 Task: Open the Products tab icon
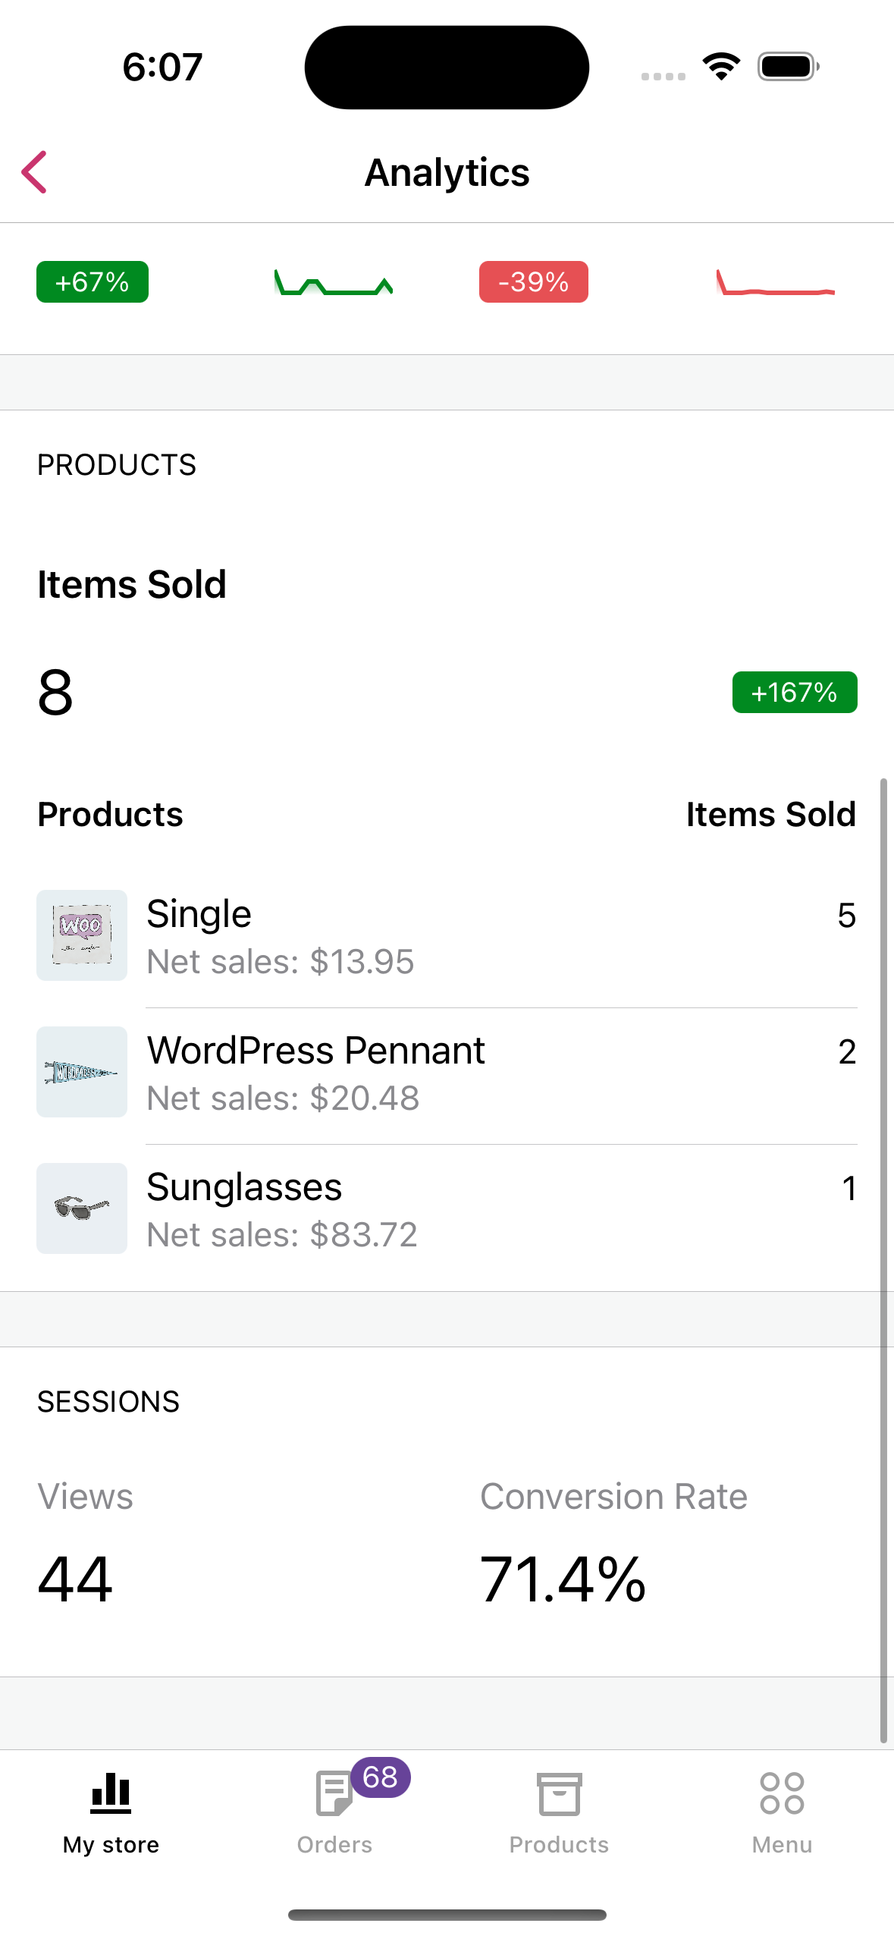click(559, 1795)
